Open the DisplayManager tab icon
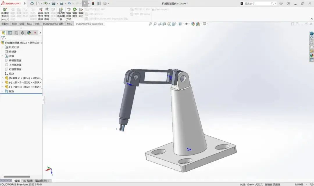 (29, 33)
